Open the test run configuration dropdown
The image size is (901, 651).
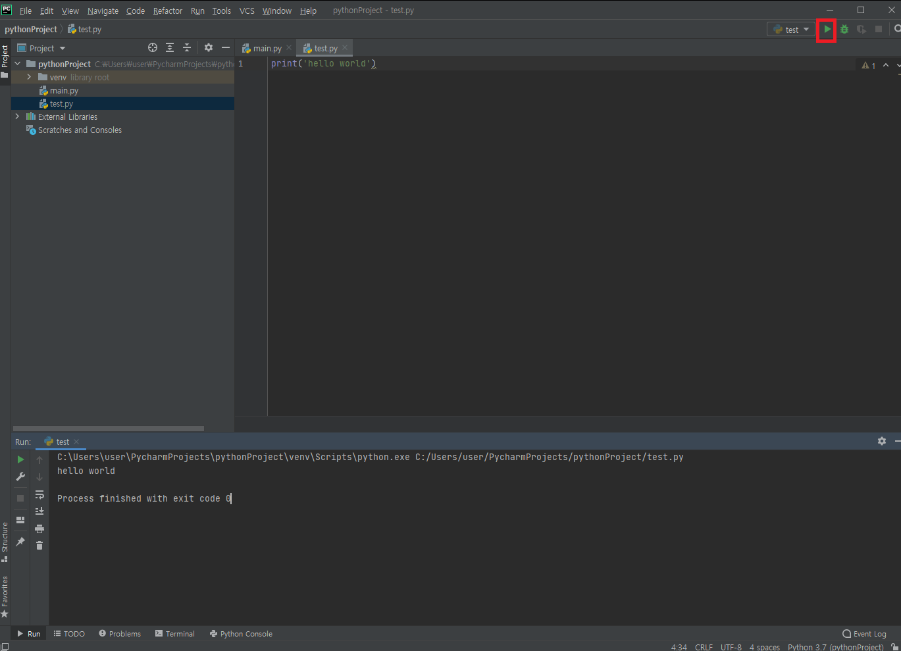791,30
